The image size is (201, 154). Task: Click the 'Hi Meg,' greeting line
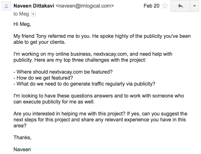pyautogui.click(x=22, y=24)
